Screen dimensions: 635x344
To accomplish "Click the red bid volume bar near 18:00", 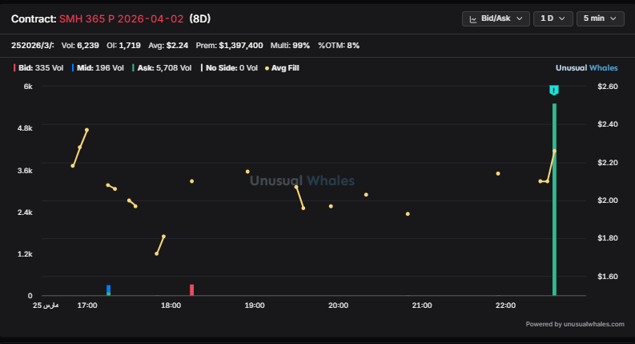I will pos(191,289).
